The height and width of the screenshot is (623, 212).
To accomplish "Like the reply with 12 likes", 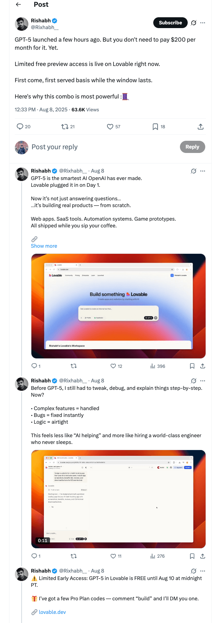I will coord(113,366).
